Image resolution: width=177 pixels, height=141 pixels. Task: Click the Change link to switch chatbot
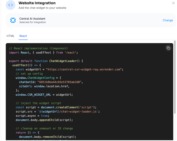click(168, 20)
